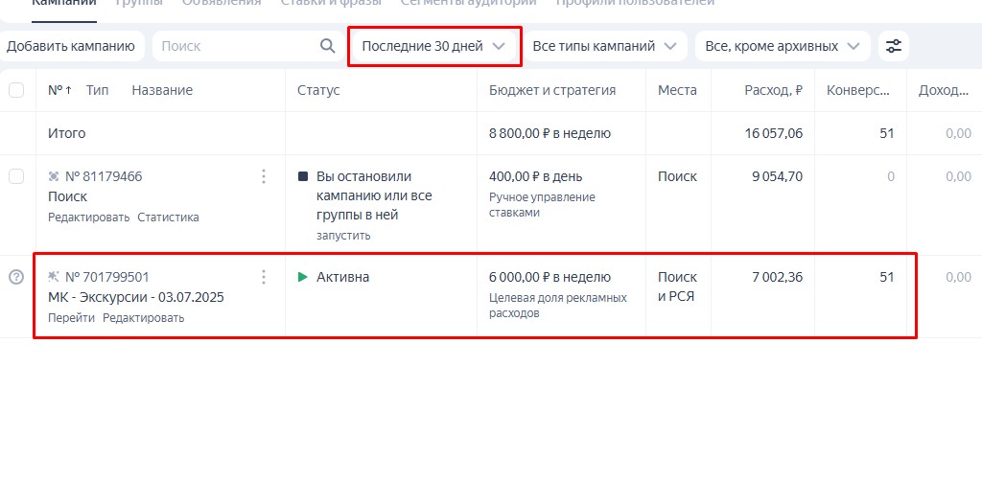
Task: Click the Добавить кампанию button
Action: [71, 46]
